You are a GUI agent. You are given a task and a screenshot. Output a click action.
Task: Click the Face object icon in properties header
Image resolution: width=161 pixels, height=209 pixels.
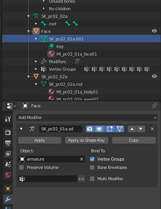pos(25,106)
